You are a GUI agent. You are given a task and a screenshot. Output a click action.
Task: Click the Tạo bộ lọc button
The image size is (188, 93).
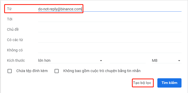point(142,83)
